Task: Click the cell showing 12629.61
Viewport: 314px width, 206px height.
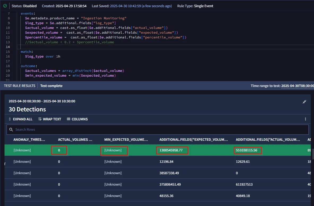Action: [x=243, y=162]
